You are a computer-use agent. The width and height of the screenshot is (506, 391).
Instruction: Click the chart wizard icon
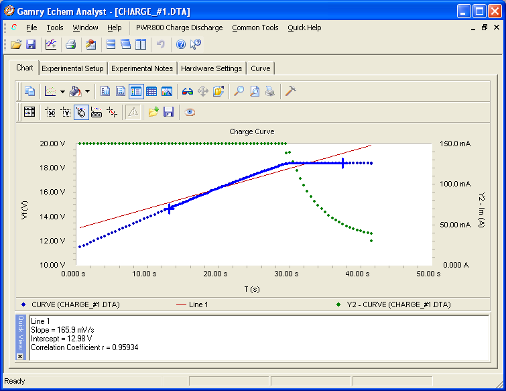(x=167, y=91)
